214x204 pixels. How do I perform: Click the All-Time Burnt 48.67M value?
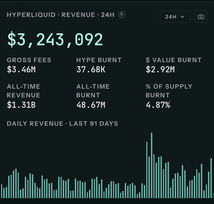point(91,105)
